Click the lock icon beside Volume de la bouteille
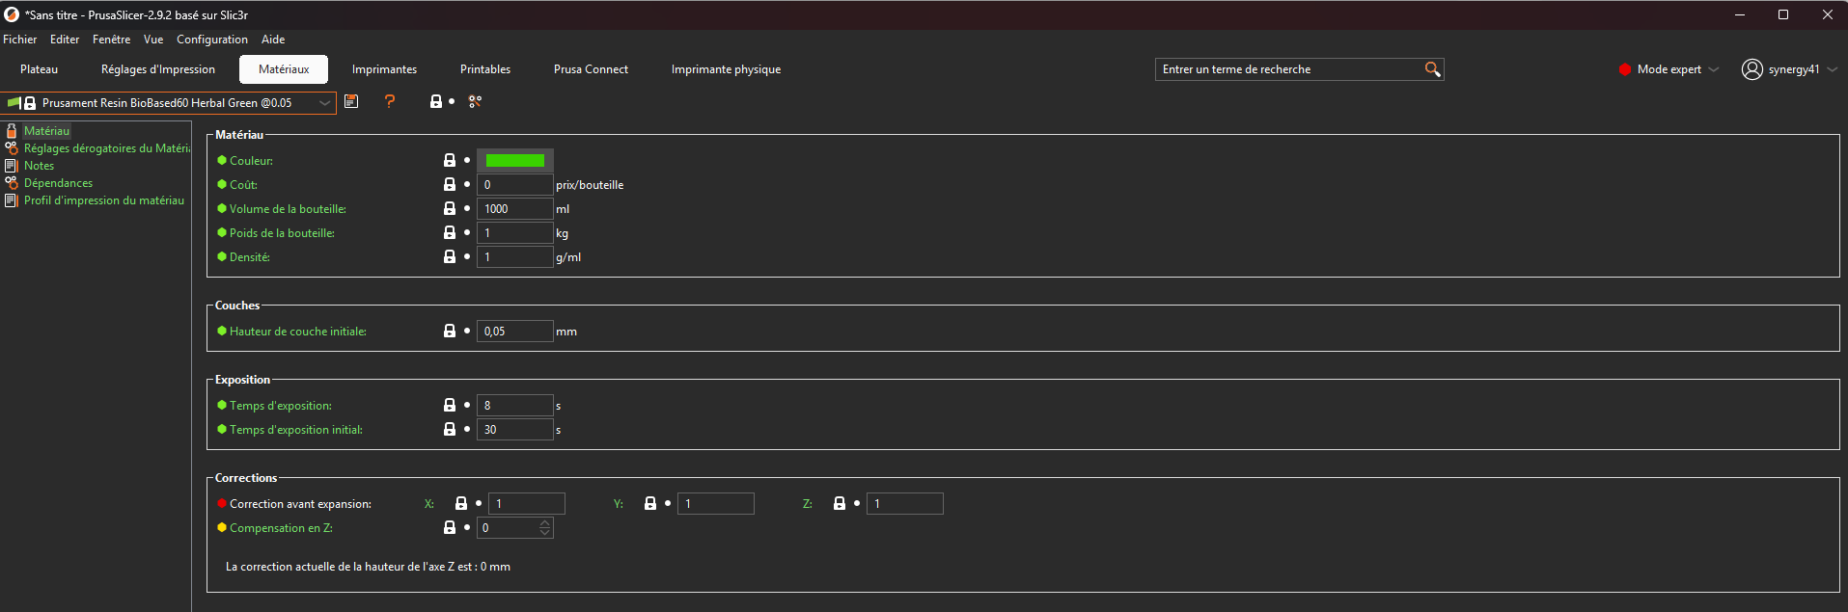This screenshot has width=1848, height=612. 450,208
